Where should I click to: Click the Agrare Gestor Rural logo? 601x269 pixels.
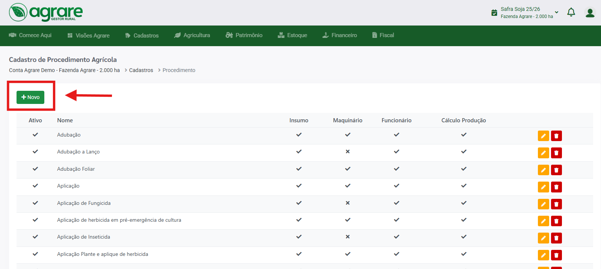point(46,12)
